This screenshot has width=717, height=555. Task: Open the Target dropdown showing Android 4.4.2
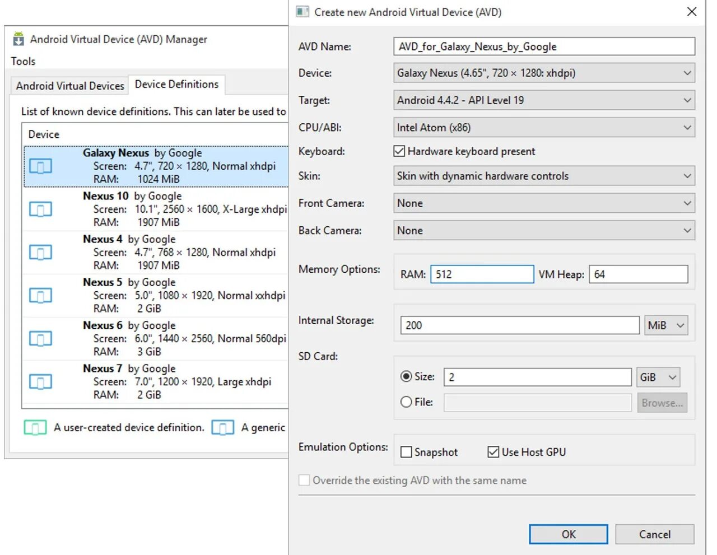click(x=544, y=100)
